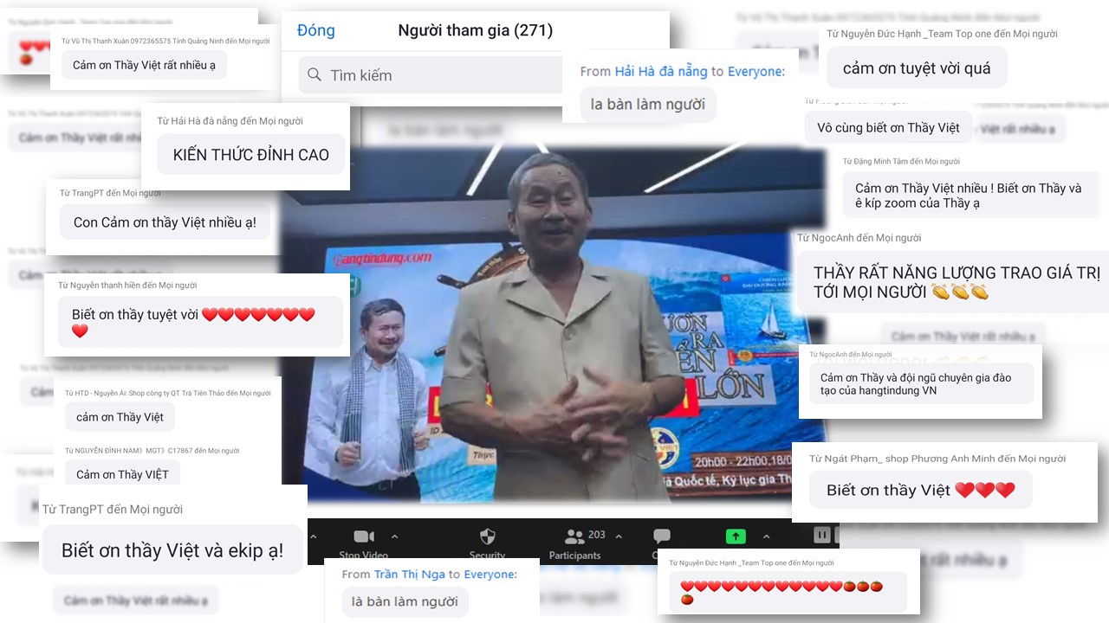Click the Hải Hà đà nẵng sender link
Screen dimensions: 1109x623
click(x=661, y=71)
